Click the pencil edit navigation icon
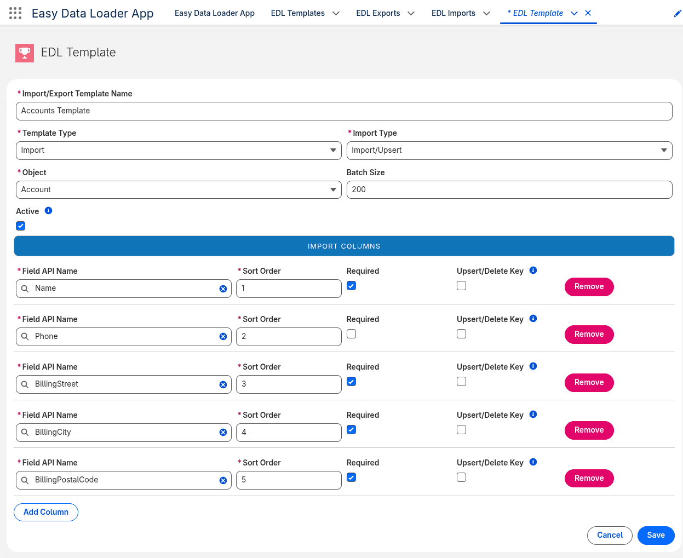Image resolution: width=683 pixels, height=558 pixels. point(678,14)
